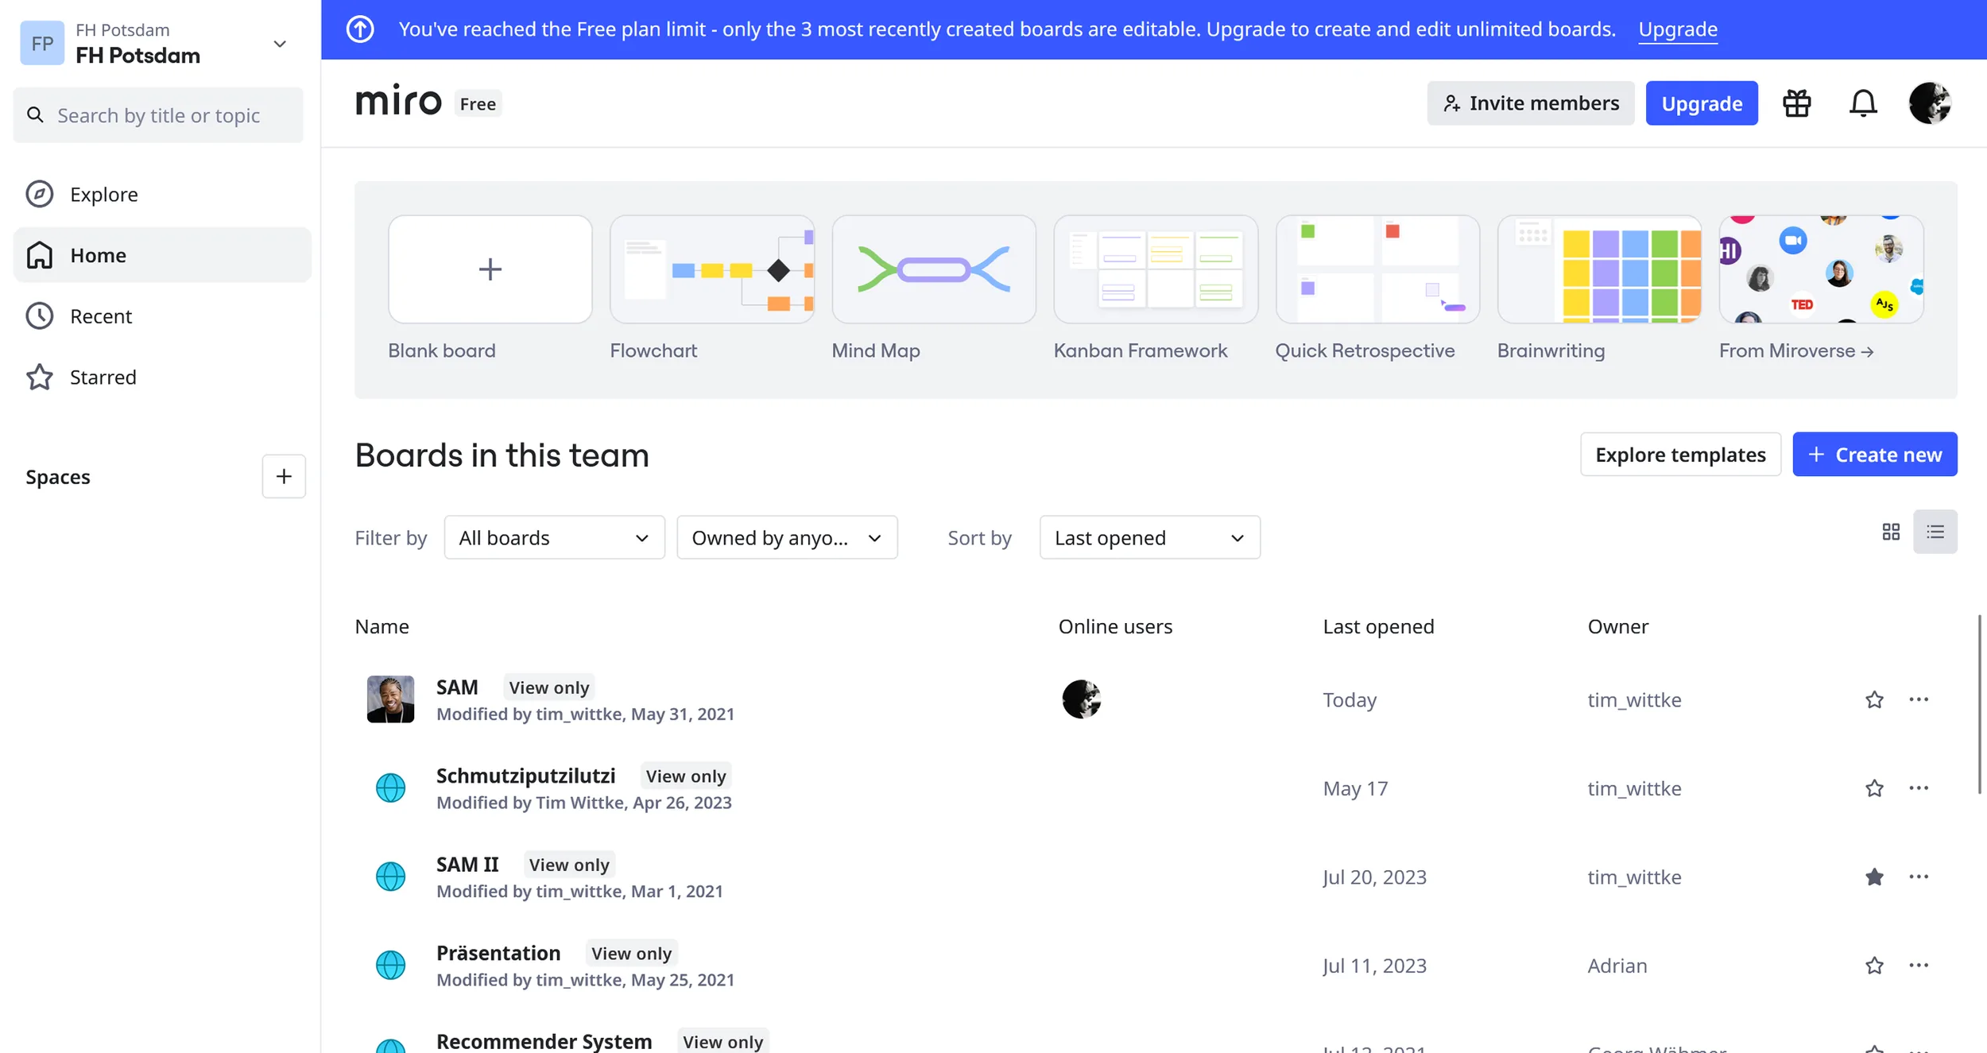The height and width of the screenshot is (1053, 1987).
Task: Click the Owner column header
Action: [x=1617, y=627]
